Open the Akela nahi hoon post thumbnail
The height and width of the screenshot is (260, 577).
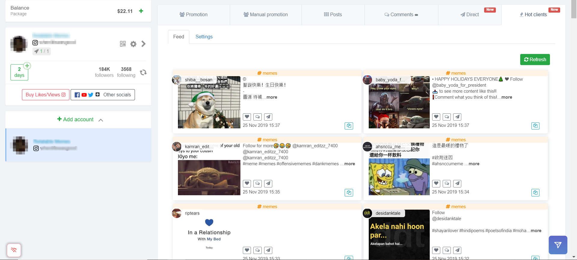399,235
